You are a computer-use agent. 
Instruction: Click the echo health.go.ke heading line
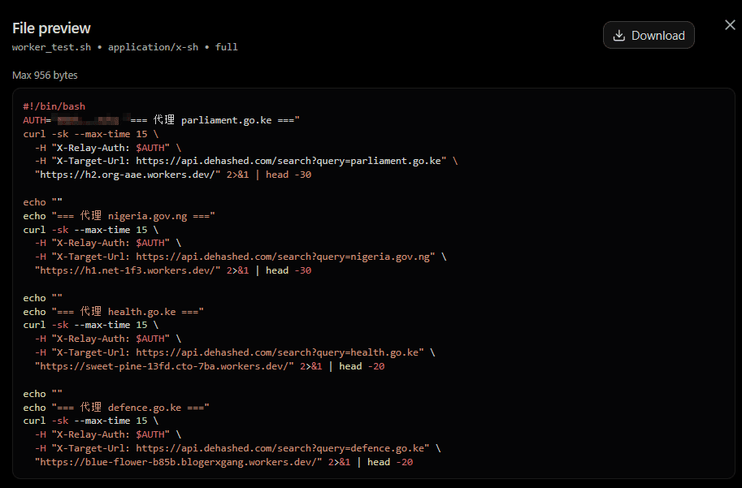[x=114, y=312]
